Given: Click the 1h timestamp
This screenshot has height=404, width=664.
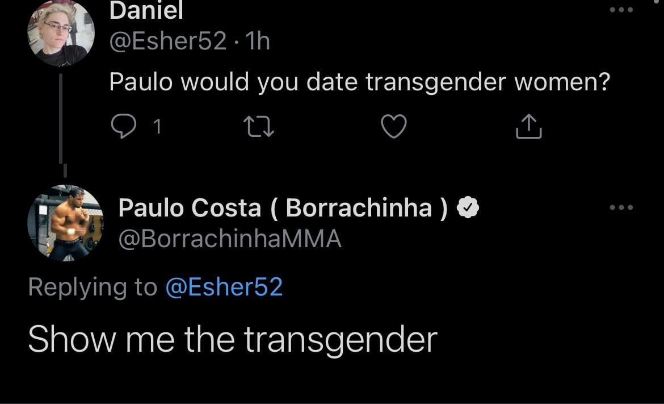Looking at the screenshot, I should [258, 41].
